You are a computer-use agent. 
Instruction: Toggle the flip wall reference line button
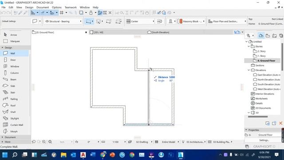click(x=159, y=21)
